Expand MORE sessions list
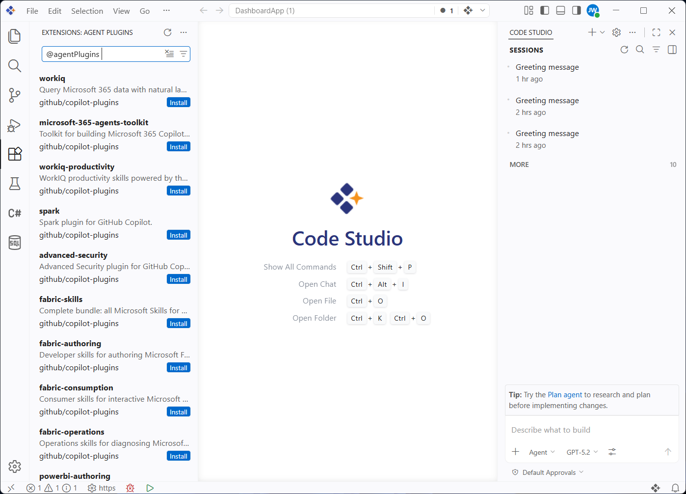 593,165
